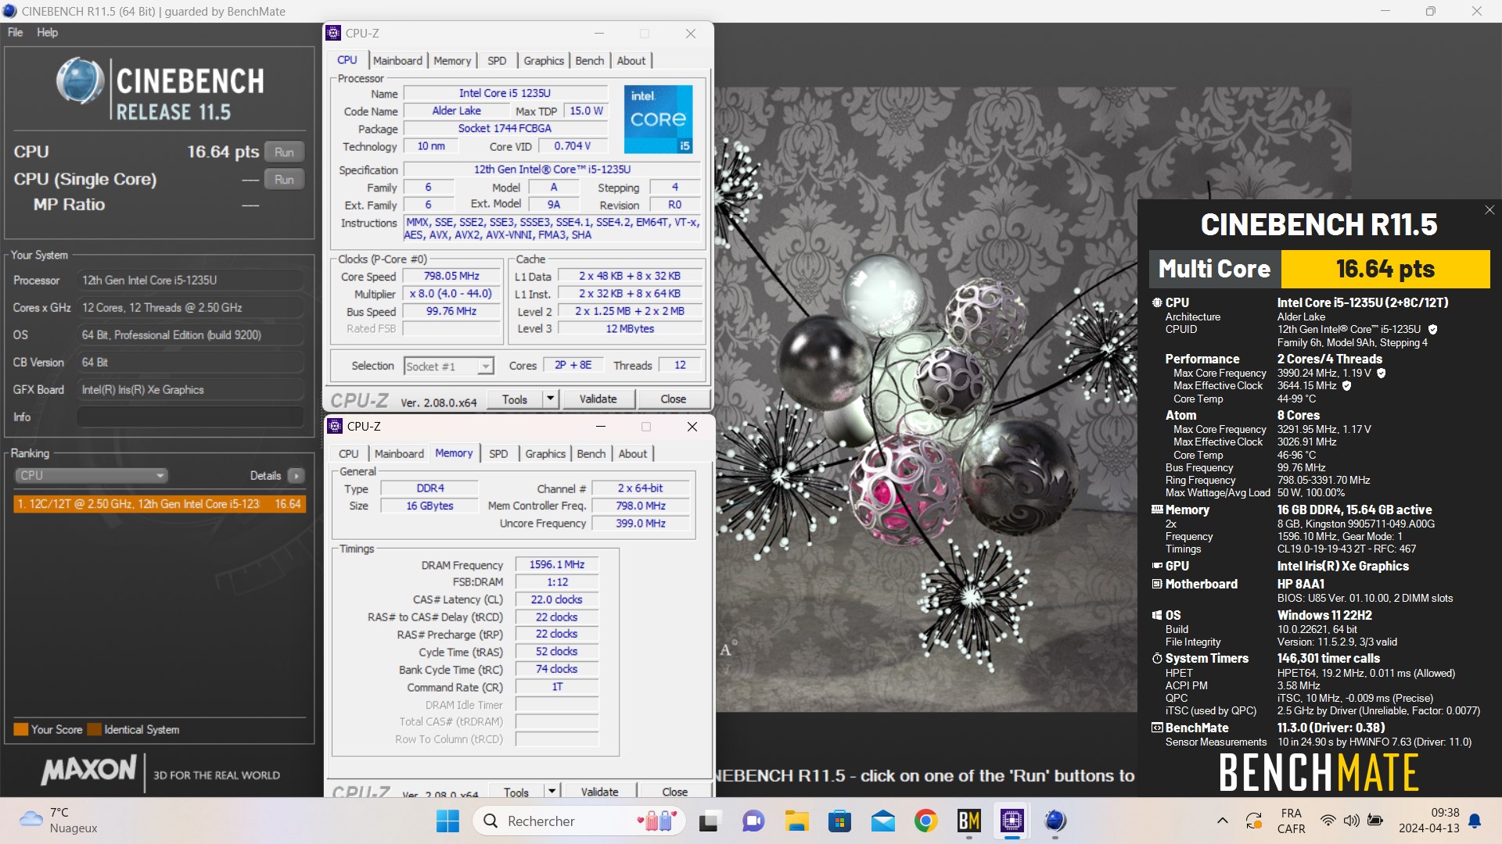Show hidden system tray icons
1502x844 pixels.
click(1222, 821)
